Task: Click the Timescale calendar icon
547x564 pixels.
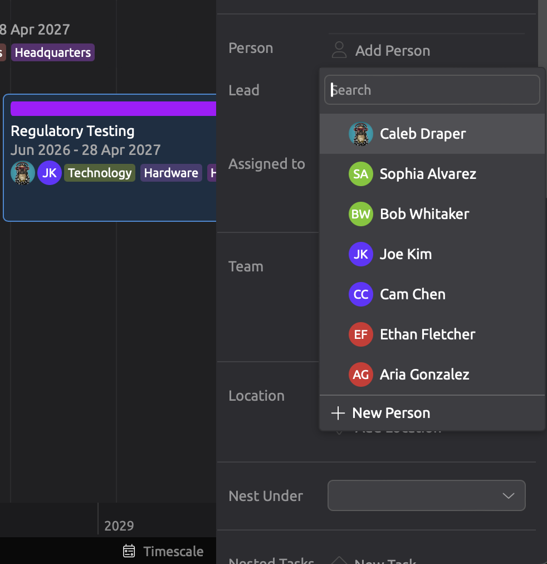Action: point(129,551)
